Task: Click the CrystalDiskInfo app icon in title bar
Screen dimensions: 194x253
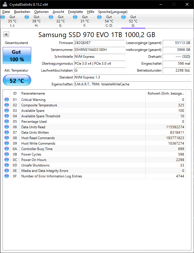Action: (x=5, y=4)
